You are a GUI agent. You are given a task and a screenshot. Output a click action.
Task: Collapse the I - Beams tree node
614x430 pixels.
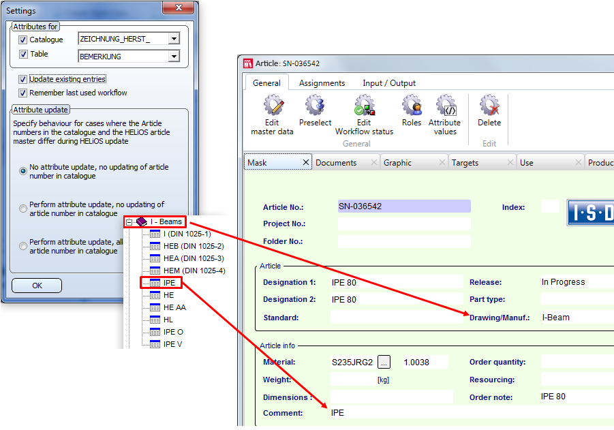pos(129,222)
